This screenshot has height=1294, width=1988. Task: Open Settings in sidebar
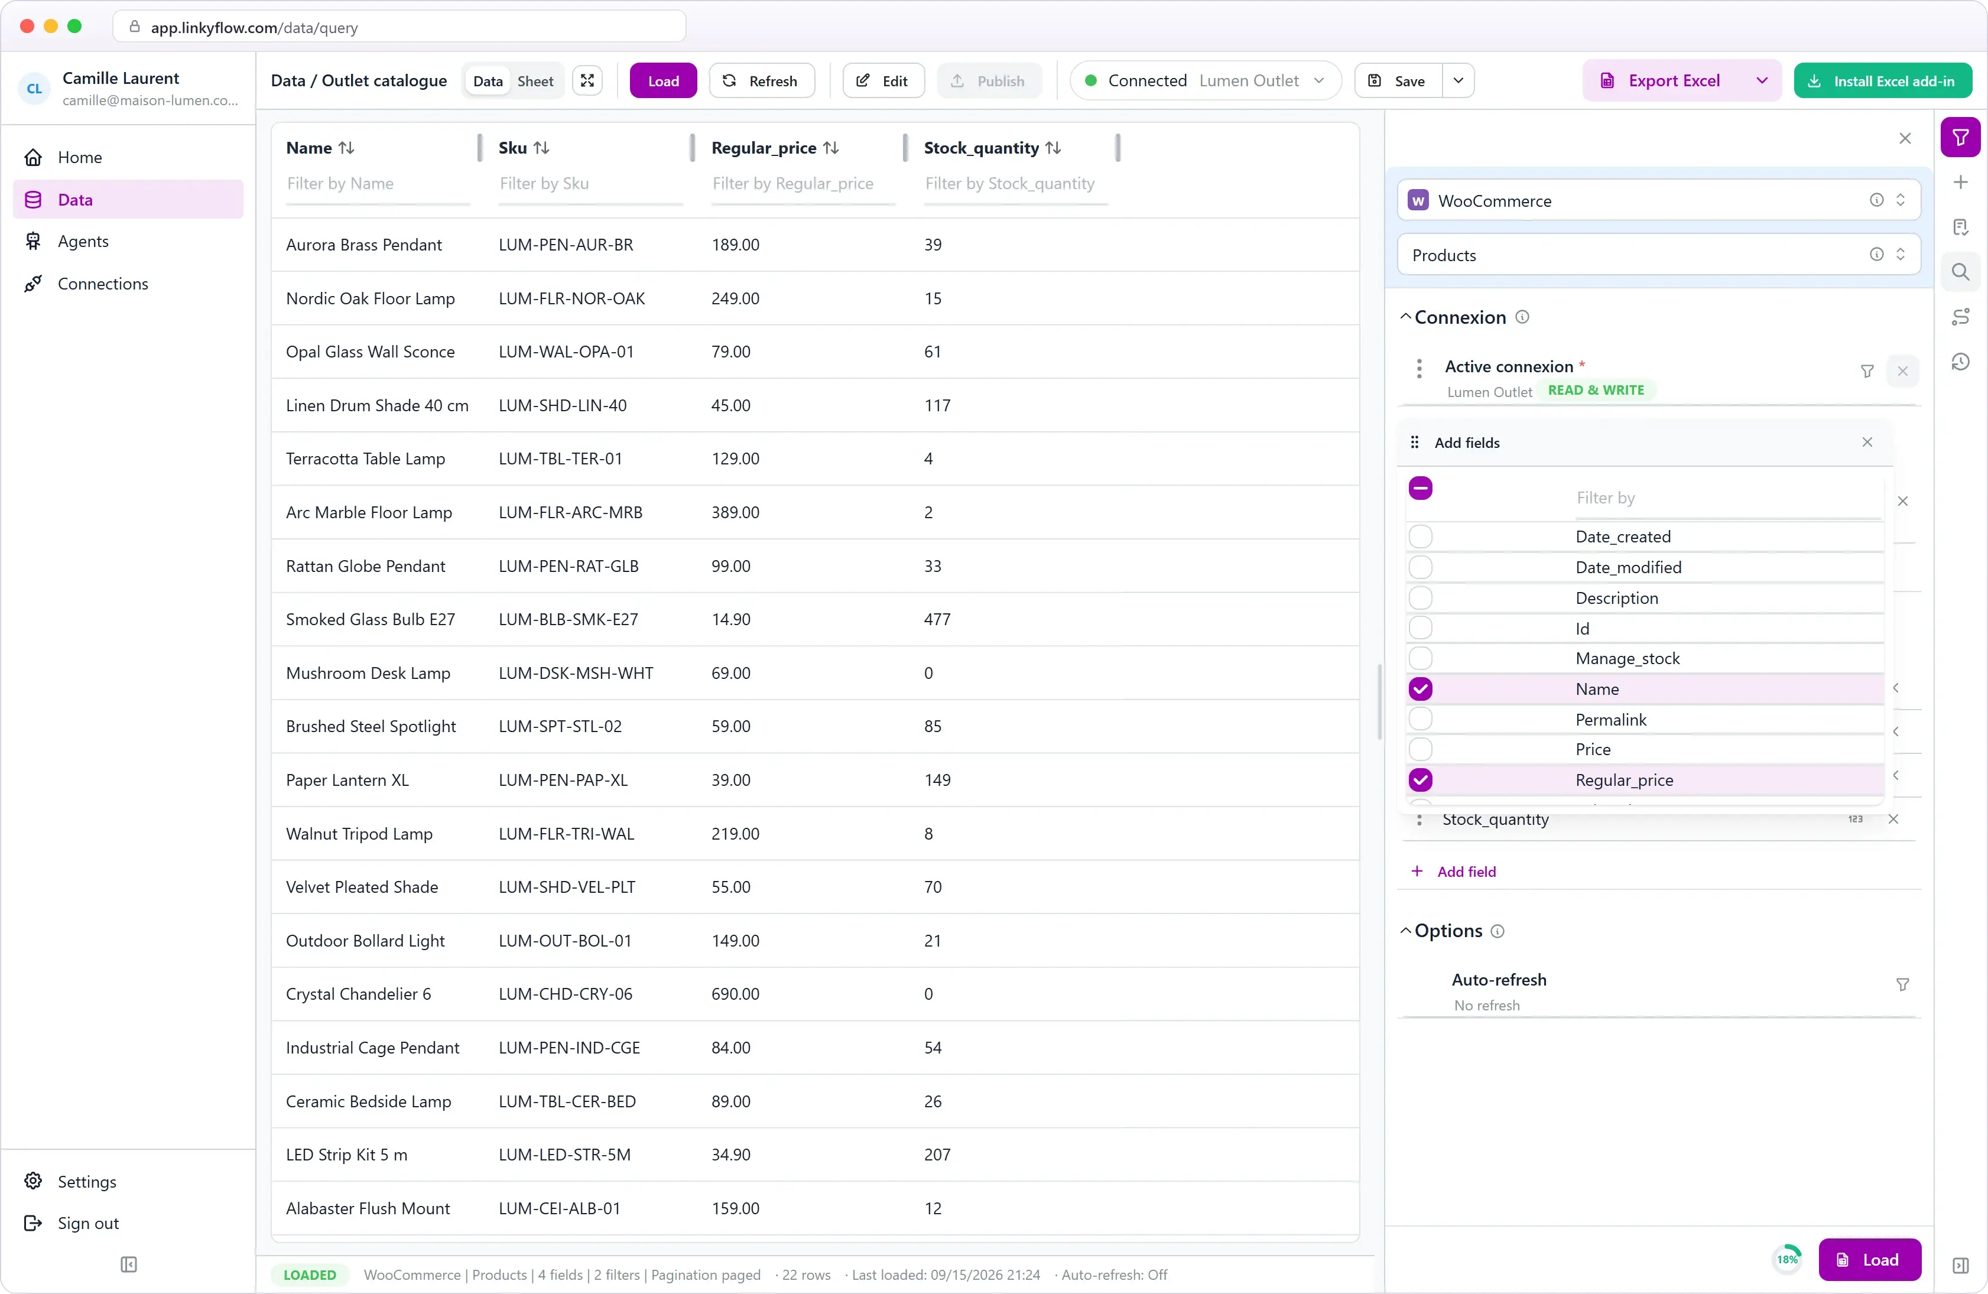(128, 1181)
